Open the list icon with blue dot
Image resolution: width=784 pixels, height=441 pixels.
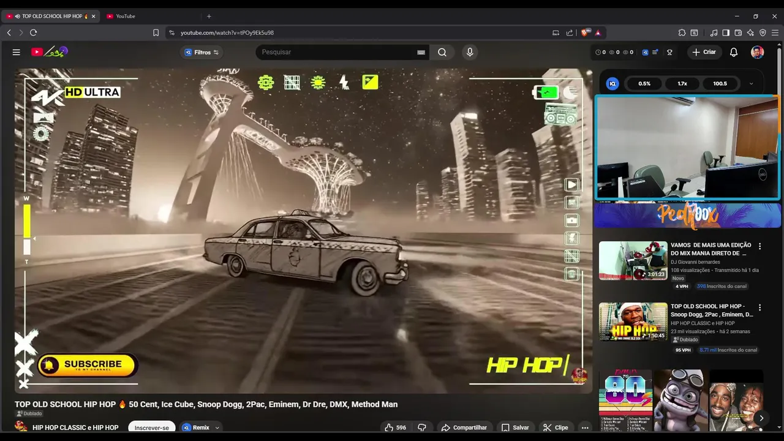pyautogui.click(x=655, y=52)
